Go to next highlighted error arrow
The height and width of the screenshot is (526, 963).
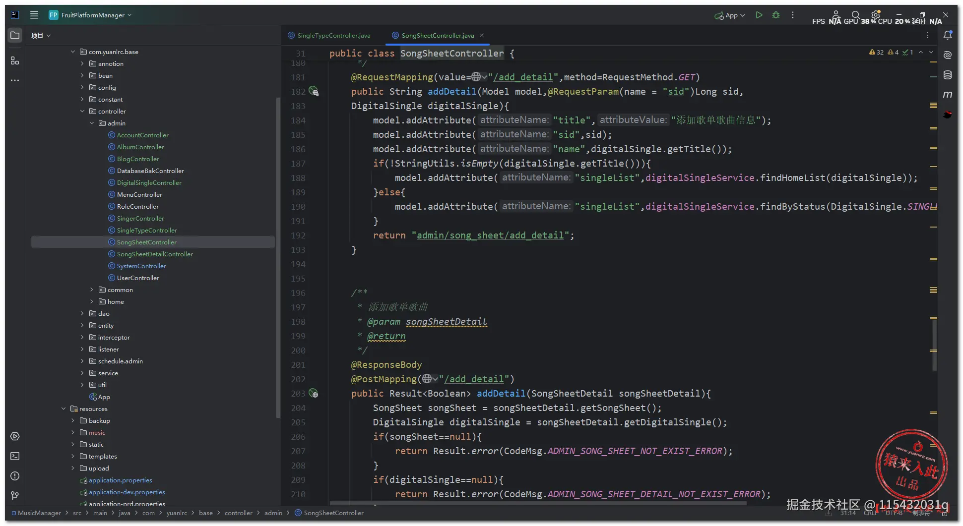coord(931,52)
